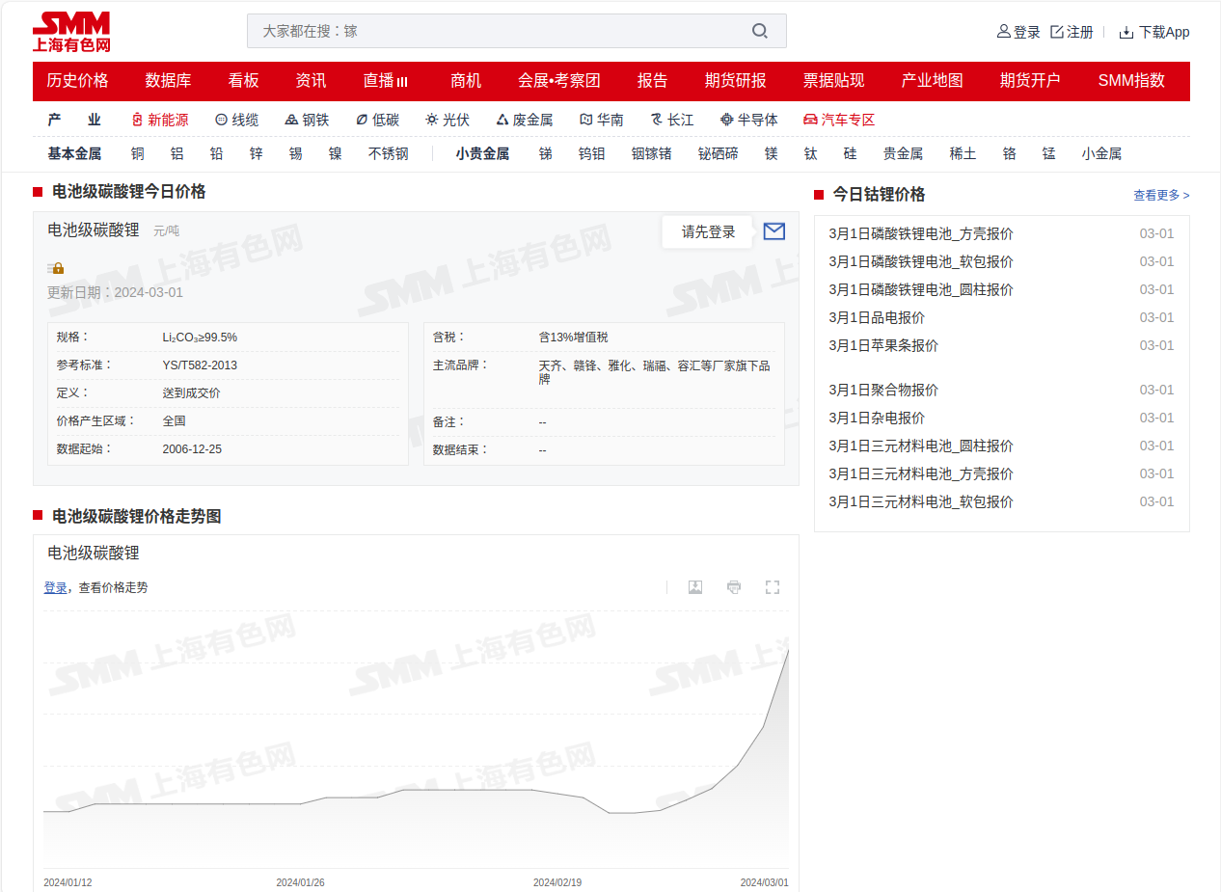
Task: Open 3月1日苹果条报价
Action: click(x=884, y=345)
